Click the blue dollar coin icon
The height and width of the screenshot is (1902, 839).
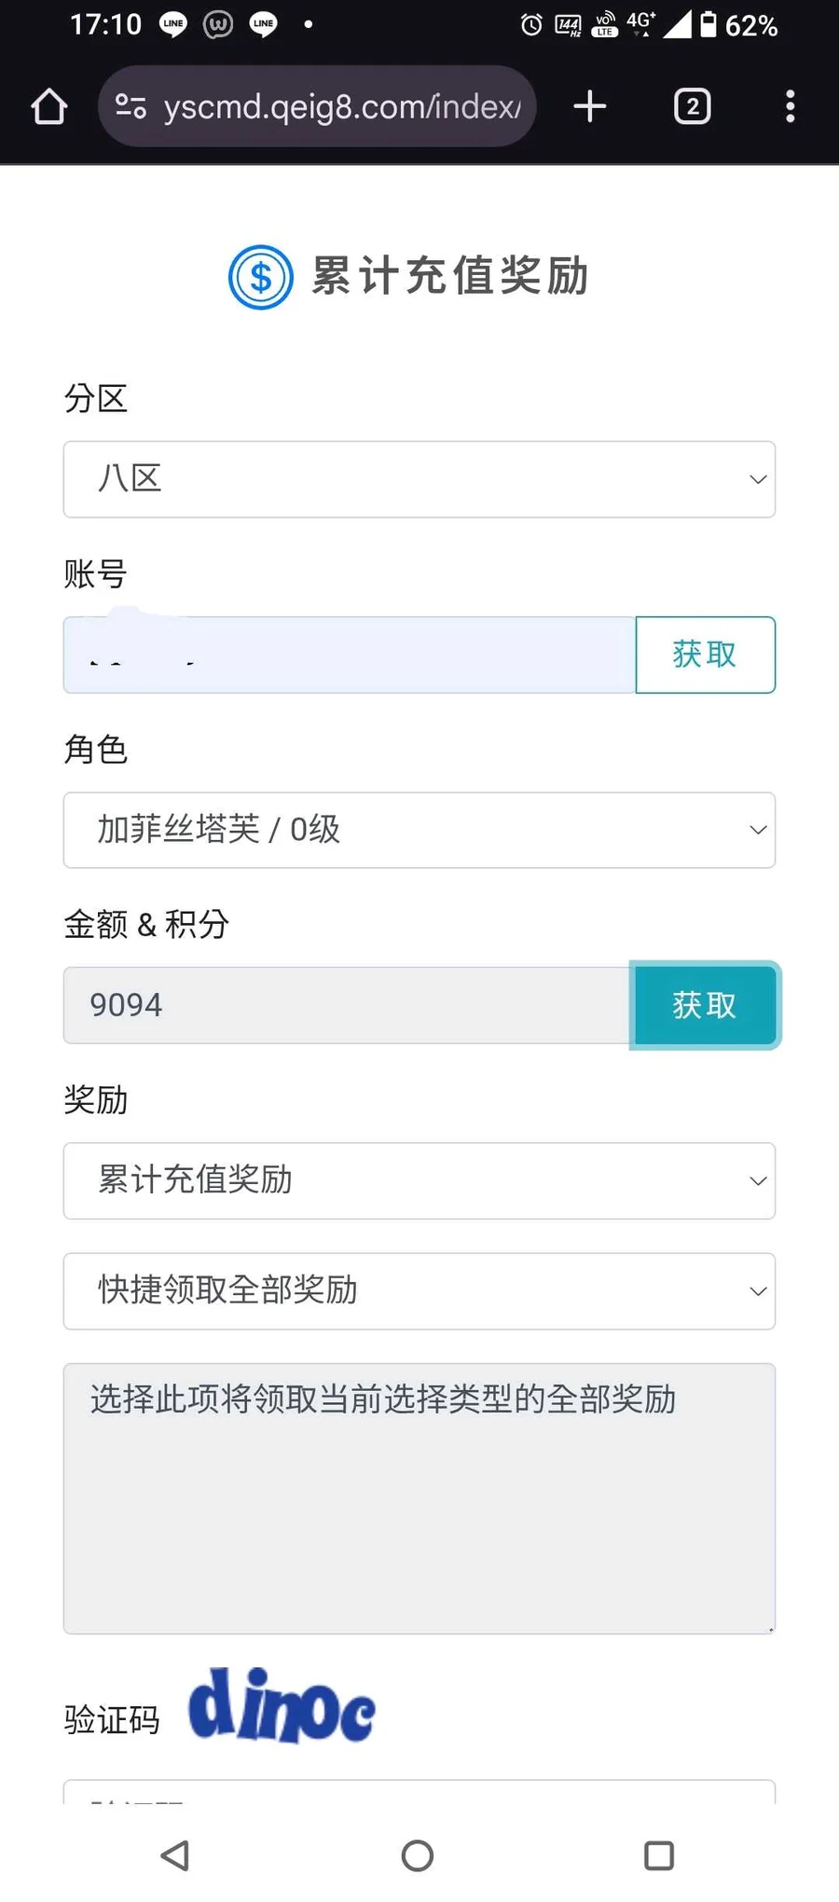[261, 277]
